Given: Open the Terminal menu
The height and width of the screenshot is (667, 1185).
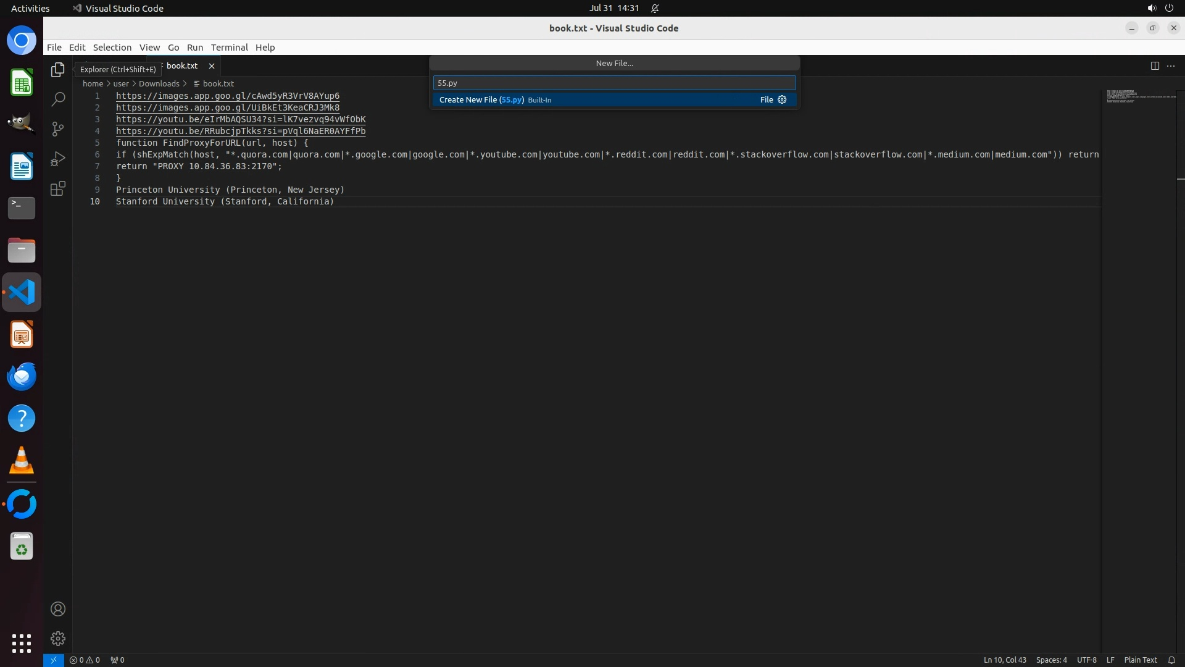Looking at the screenshot, I should pyautogui.click(x=229, y=48).
